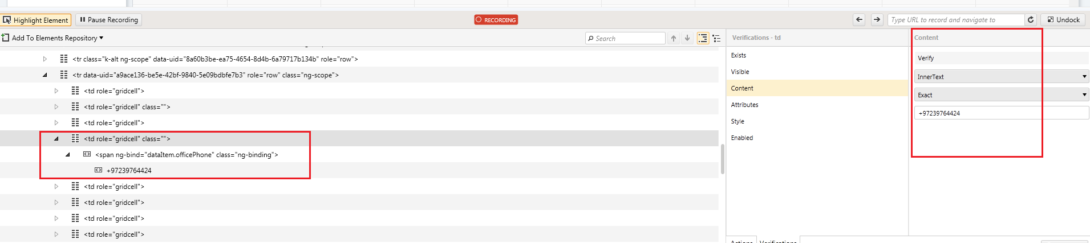Click the previous search result up arrow
The height and width of the screenshot is (243, 1090).
674,38
